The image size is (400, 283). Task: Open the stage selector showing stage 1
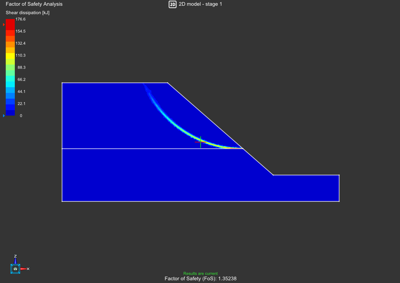coord(201,4)
